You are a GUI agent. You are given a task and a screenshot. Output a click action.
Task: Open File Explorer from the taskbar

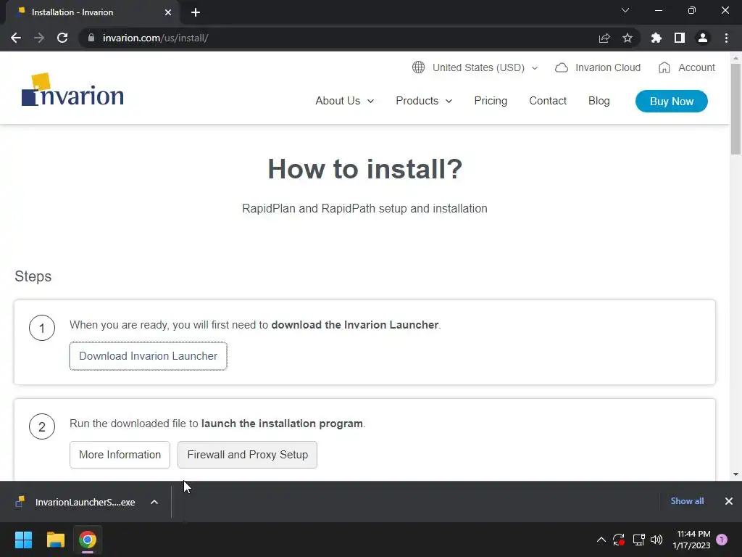[x=55, y=540]
